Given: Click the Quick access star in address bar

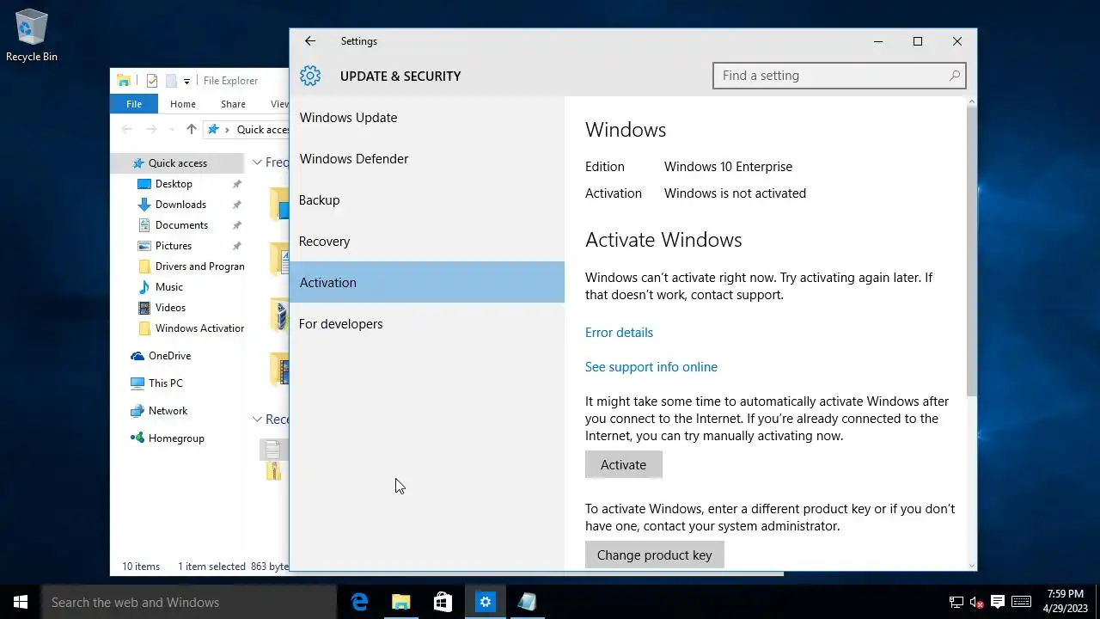Looking at the screenshot, I should point(213,130).
